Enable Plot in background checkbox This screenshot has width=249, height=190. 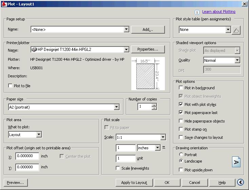(181, 88)
